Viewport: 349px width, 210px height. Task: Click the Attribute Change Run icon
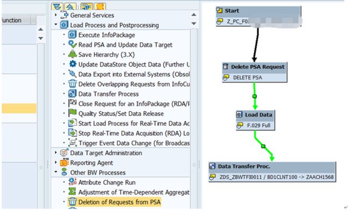tap(72, 182)
